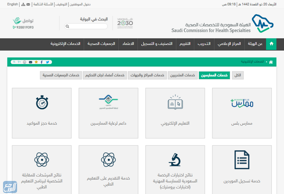Open the التعليم الإلكتروني e-learning book icon
Viewport: 284px width, 194px height.
point(175,102)
